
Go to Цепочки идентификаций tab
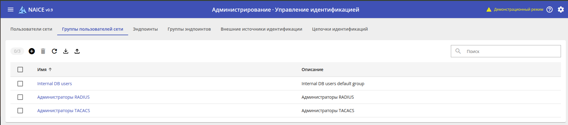pos(340,29)
